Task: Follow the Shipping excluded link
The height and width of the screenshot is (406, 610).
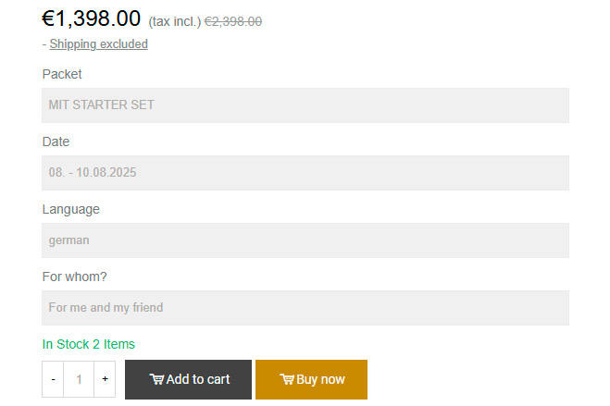Action: point(98,43)
